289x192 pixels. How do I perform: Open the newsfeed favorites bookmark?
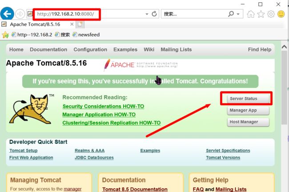(x=86, y=35)
